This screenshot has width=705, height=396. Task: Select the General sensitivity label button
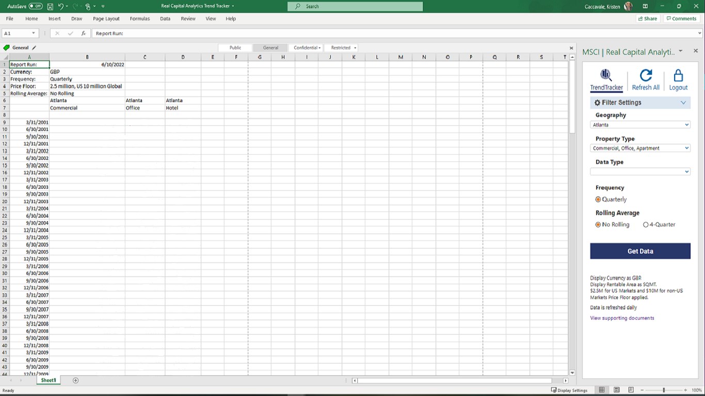click(270, 47)
